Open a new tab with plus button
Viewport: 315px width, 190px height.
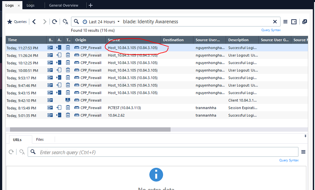coord(91,5)
